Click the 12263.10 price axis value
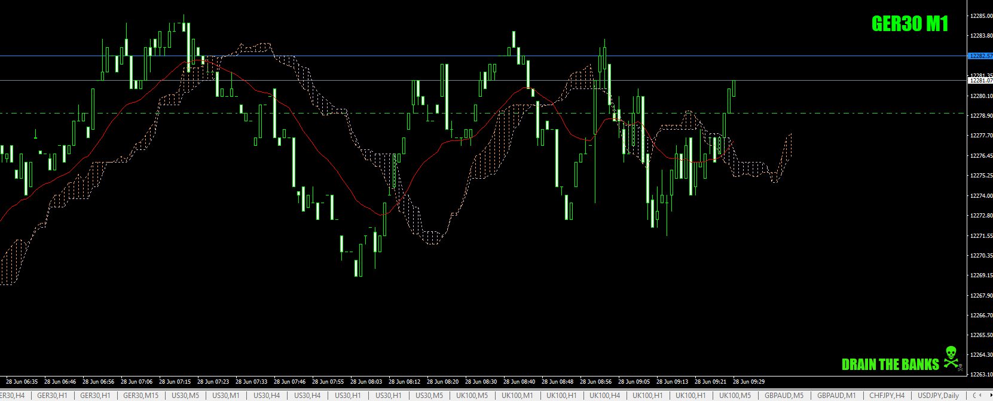This screenshot has width=993, height=401. 981,375
